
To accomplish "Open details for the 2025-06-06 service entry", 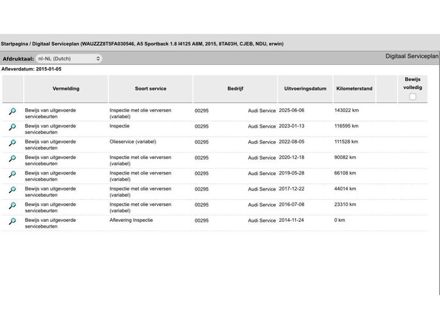I will coord(12,112).
